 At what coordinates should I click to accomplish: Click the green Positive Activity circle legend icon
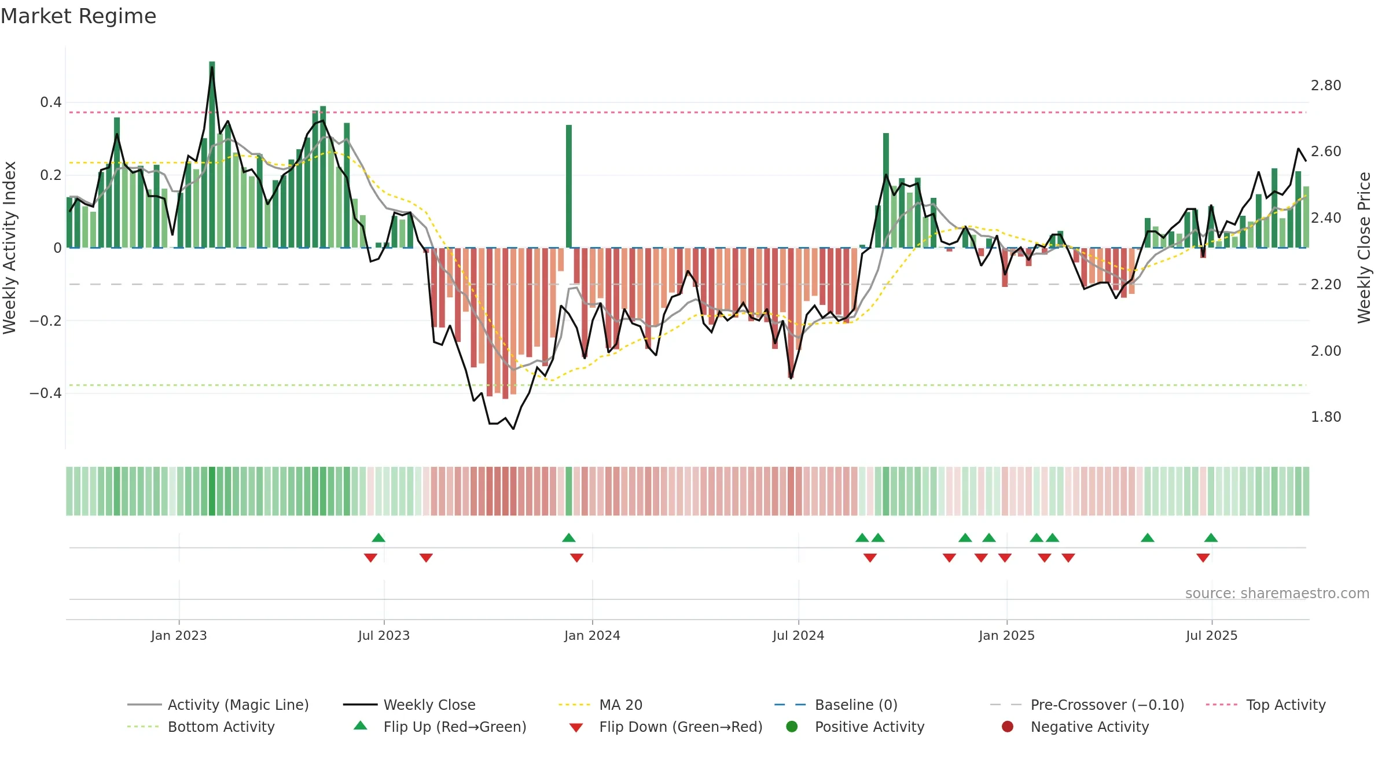792,727
